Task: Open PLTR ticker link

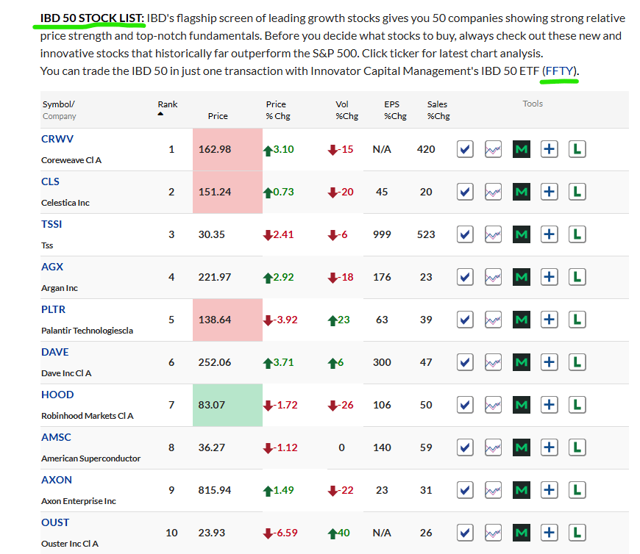Action: [53, 309]
